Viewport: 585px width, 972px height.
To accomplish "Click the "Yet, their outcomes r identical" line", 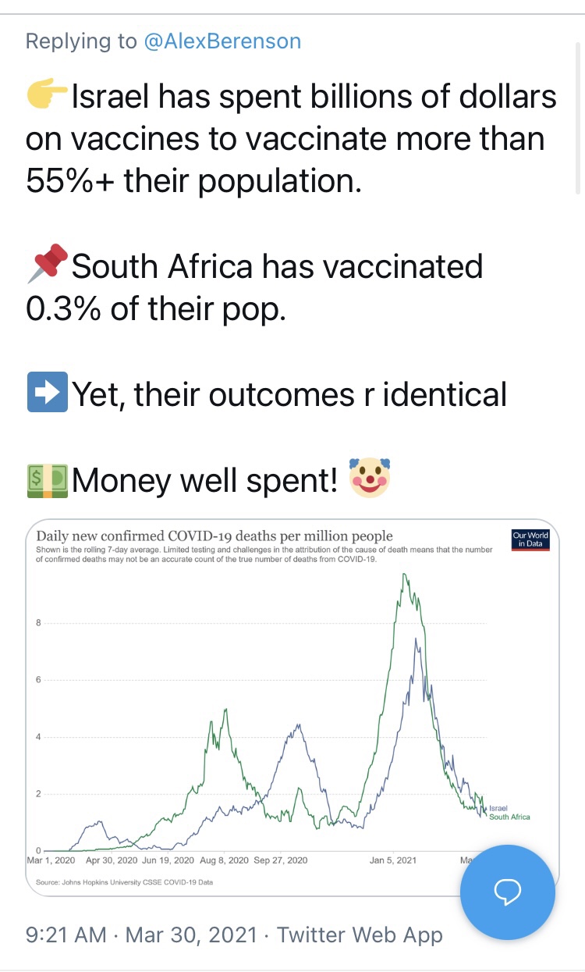I will point(289,393).
